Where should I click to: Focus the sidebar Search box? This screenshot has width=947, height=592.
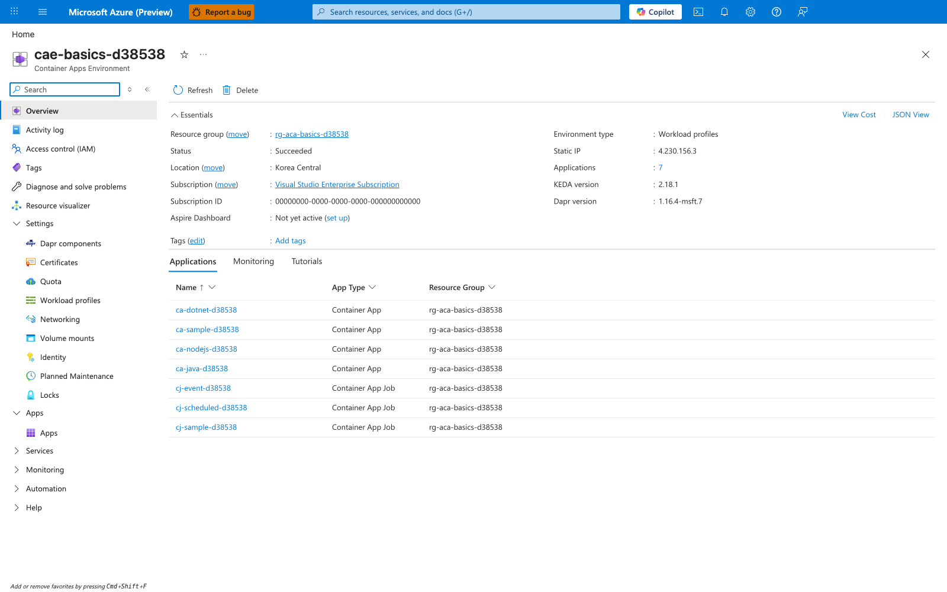tap(65, 89)
